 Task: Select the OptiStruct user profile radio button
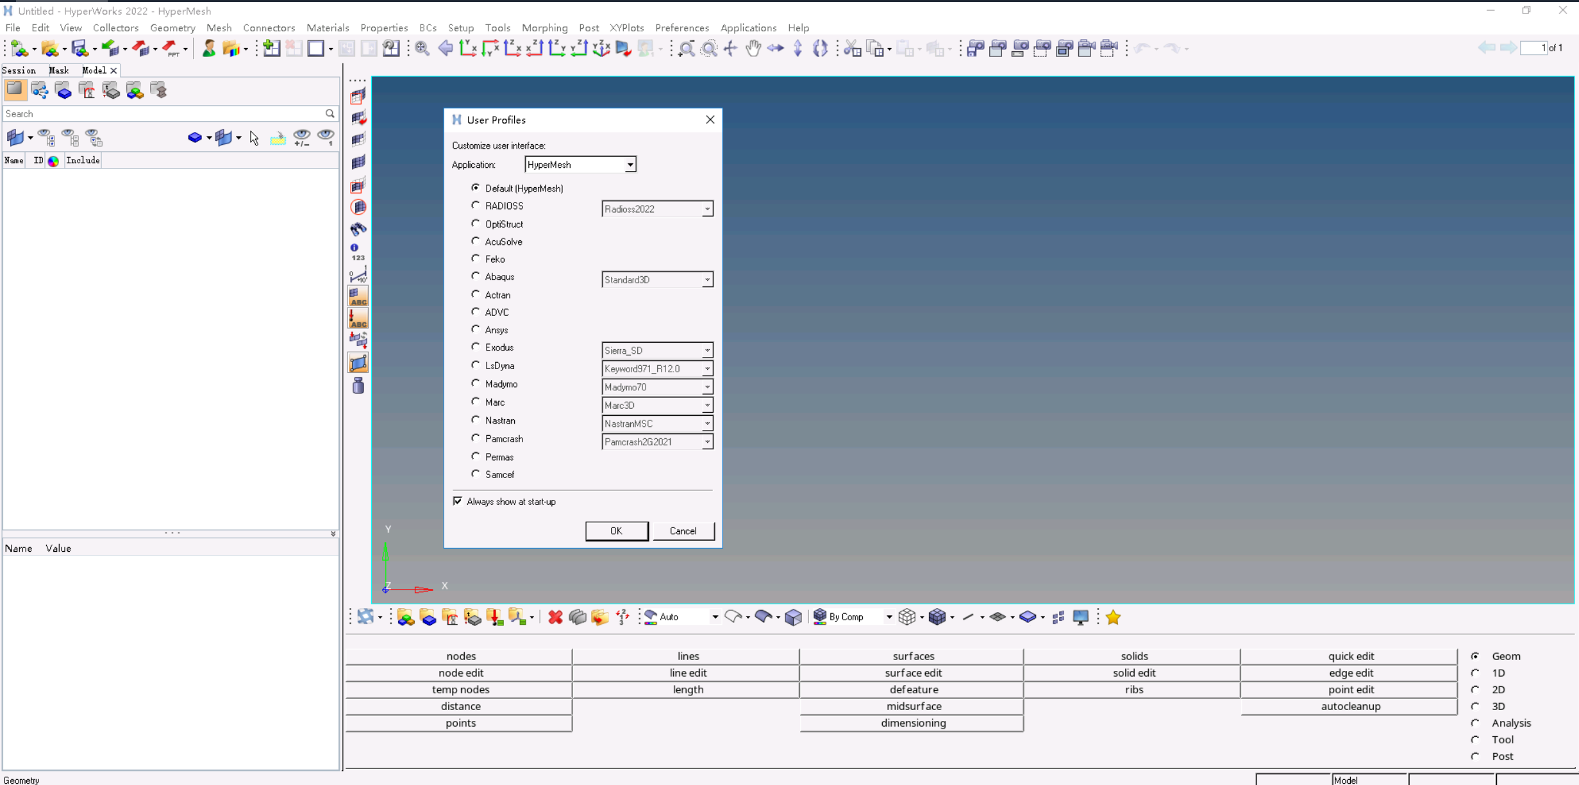pos(476,224)
